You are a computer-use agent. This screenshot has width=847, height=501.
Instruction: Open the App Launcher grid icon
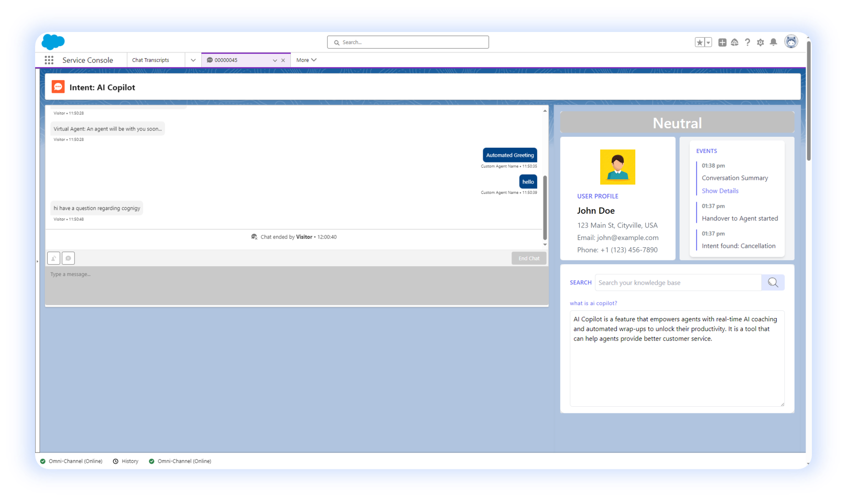point(49,60)
